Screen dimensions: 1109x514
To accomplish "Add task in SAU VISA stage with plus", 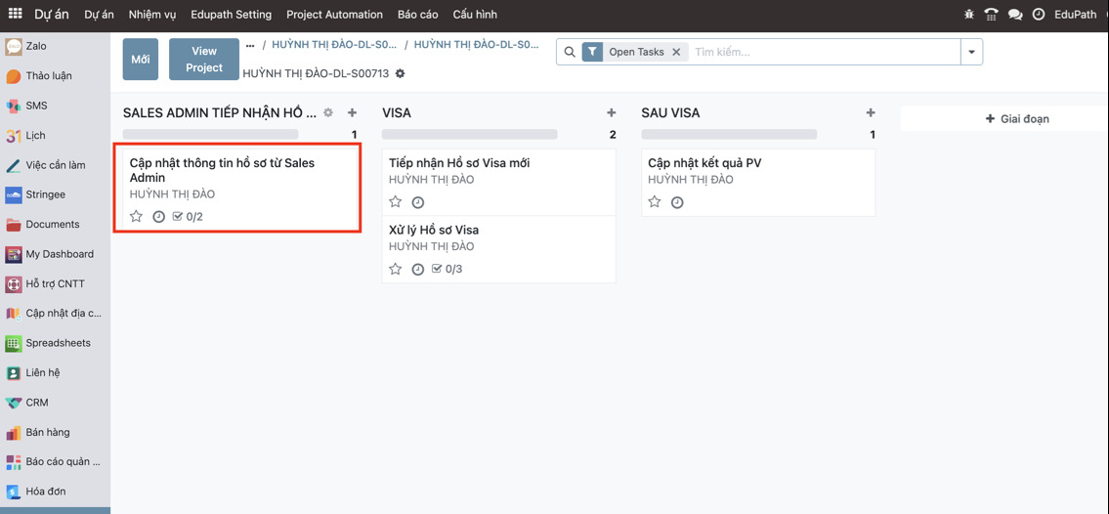I will [x=871, y=112].
